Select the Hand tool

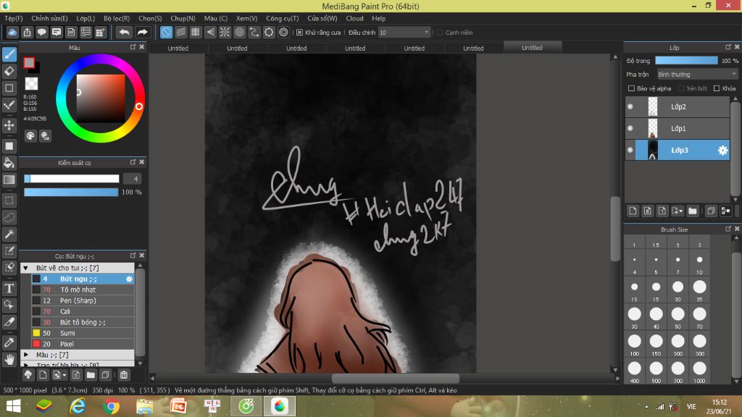(9, 359)
